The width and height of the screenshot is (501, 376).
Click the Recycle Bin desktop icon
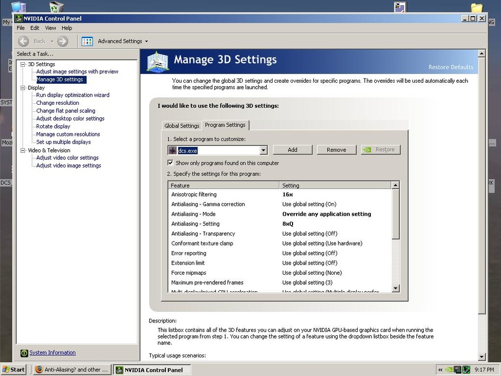pos(56,7)
